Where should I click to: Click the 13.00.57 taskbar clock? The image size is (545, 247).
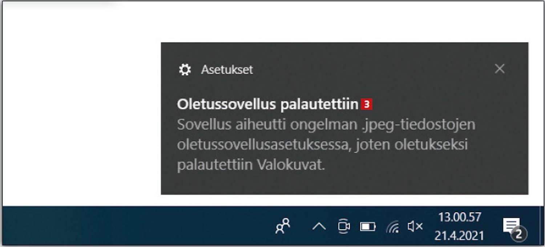pos(460,218)
